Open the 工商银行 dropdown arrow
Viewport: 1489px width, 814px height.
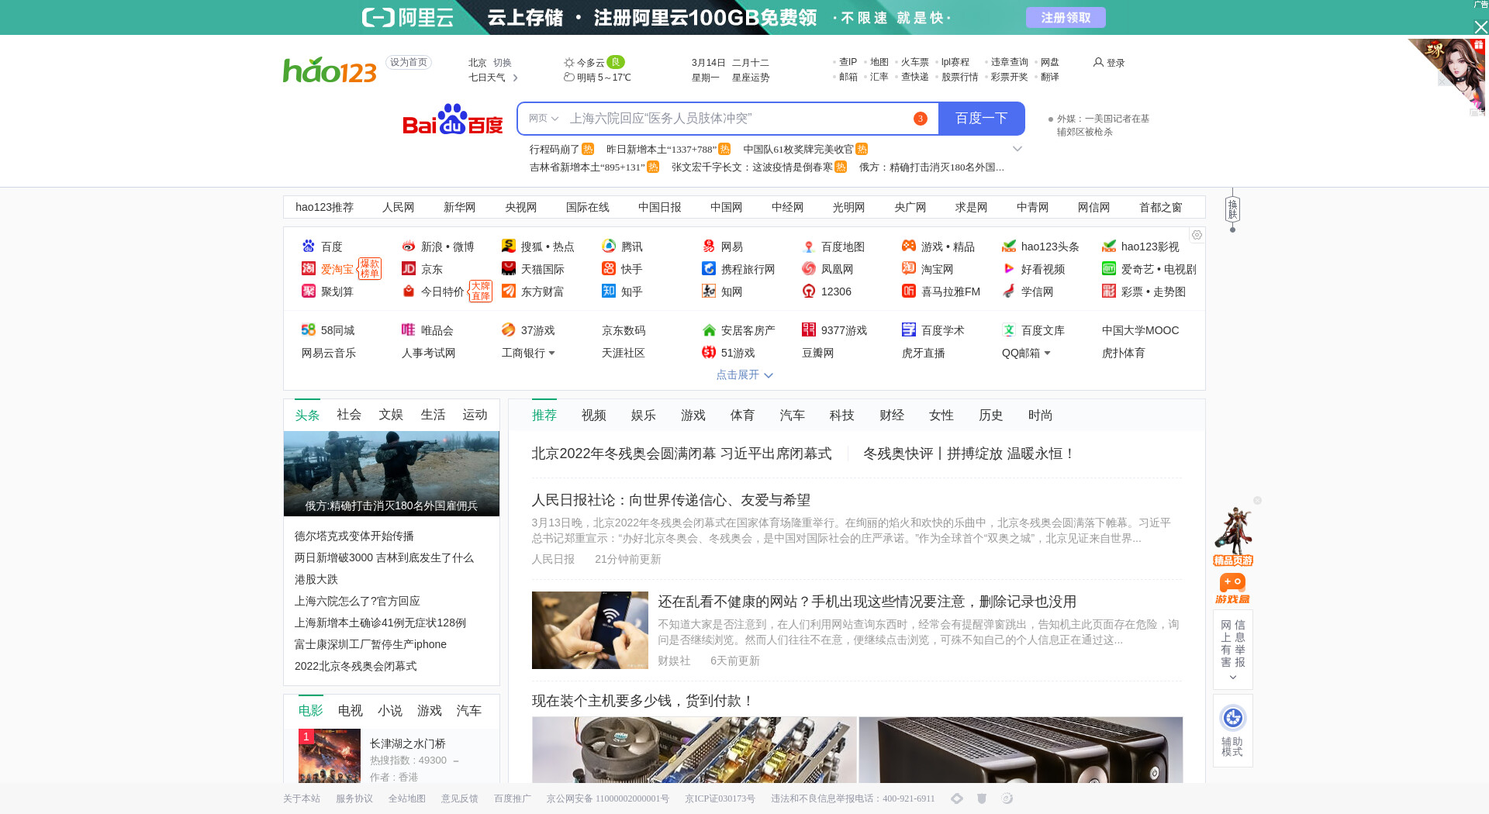click(x=551, y=354)
